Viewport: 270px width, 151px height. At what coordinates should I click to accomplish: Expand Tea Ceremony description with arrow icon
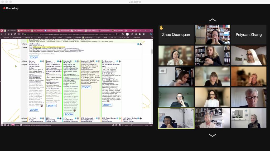click(x=108, y=101)
